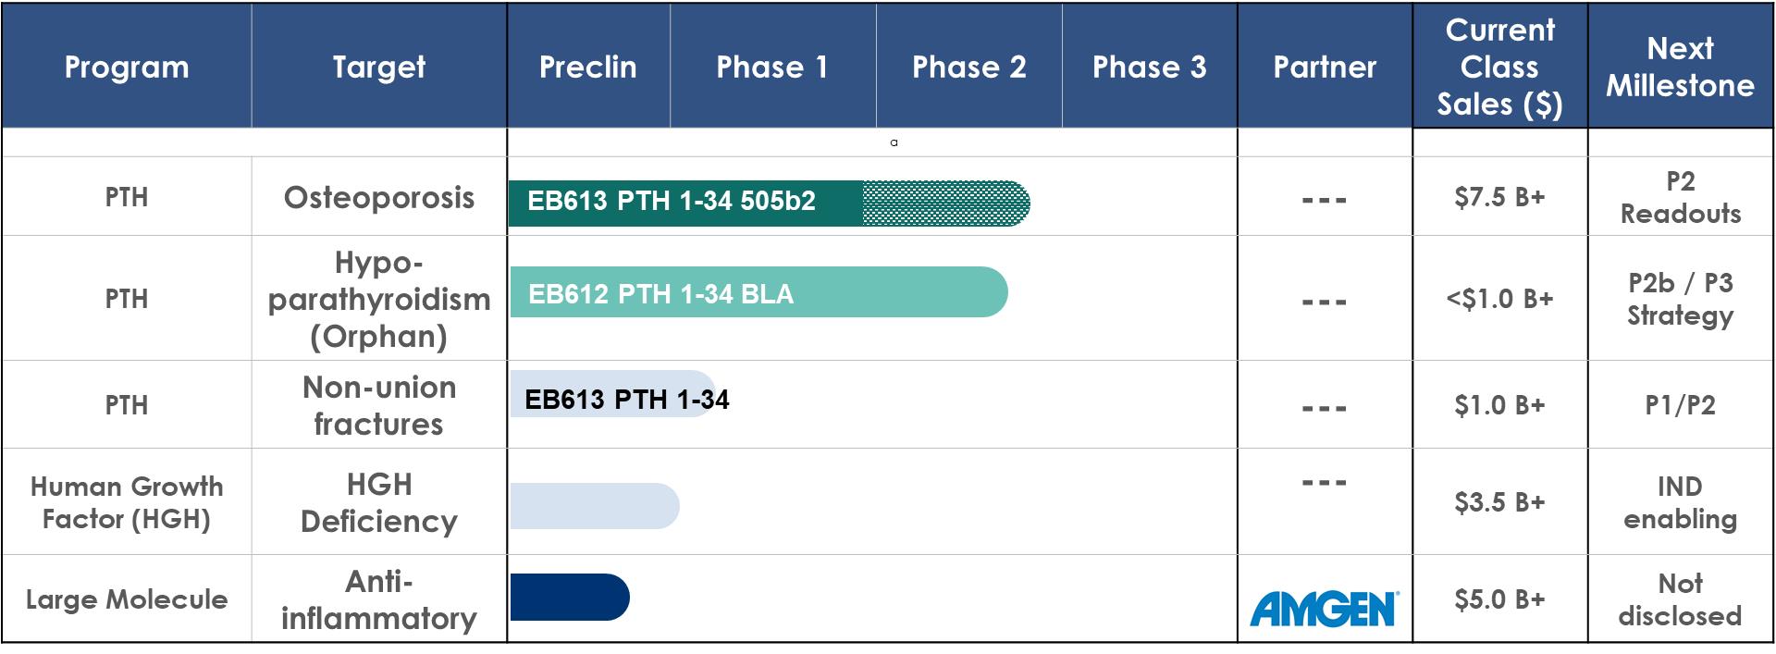Click the Amgen partner logo

(x=1324, y=609)
